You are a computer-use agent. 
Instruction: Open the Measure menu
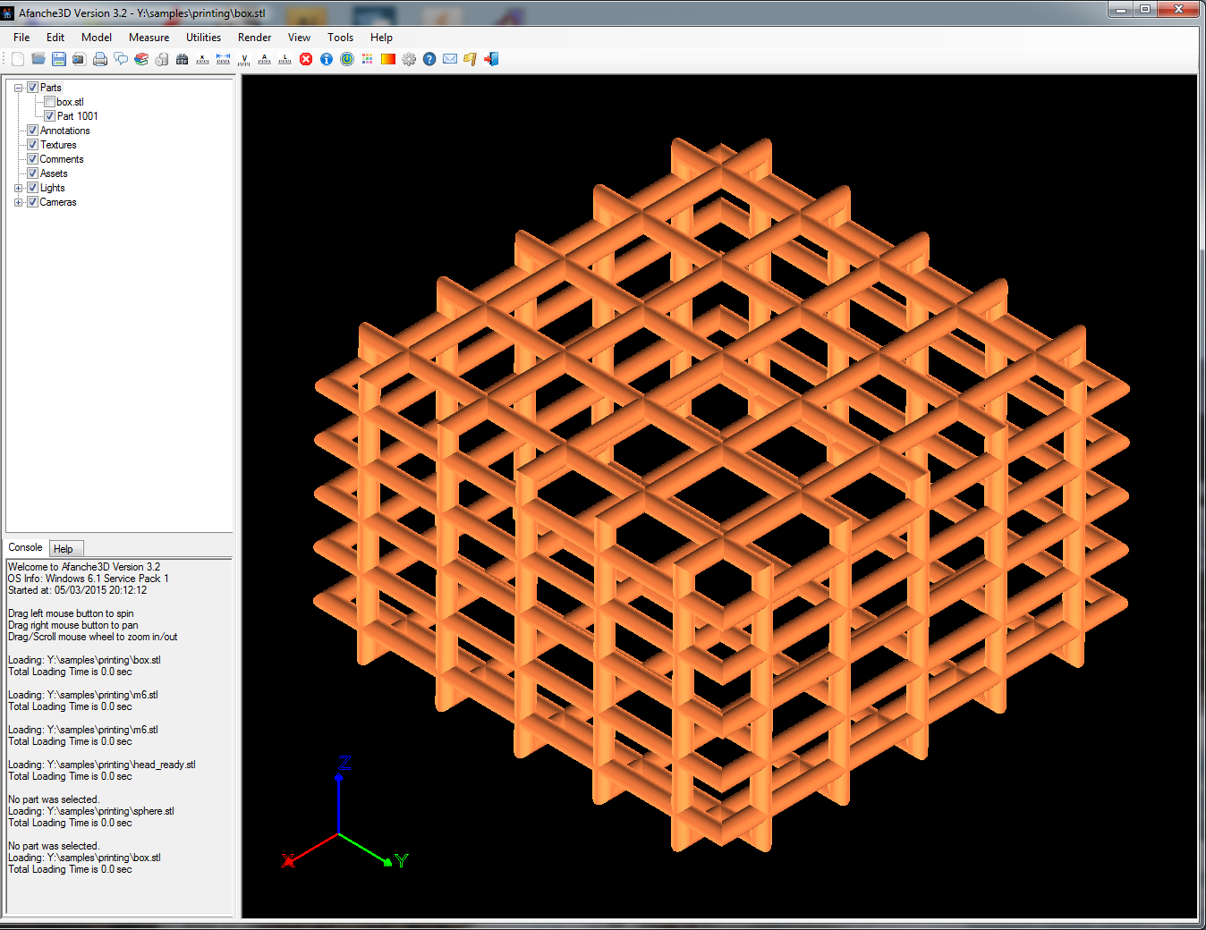(149, 38)
